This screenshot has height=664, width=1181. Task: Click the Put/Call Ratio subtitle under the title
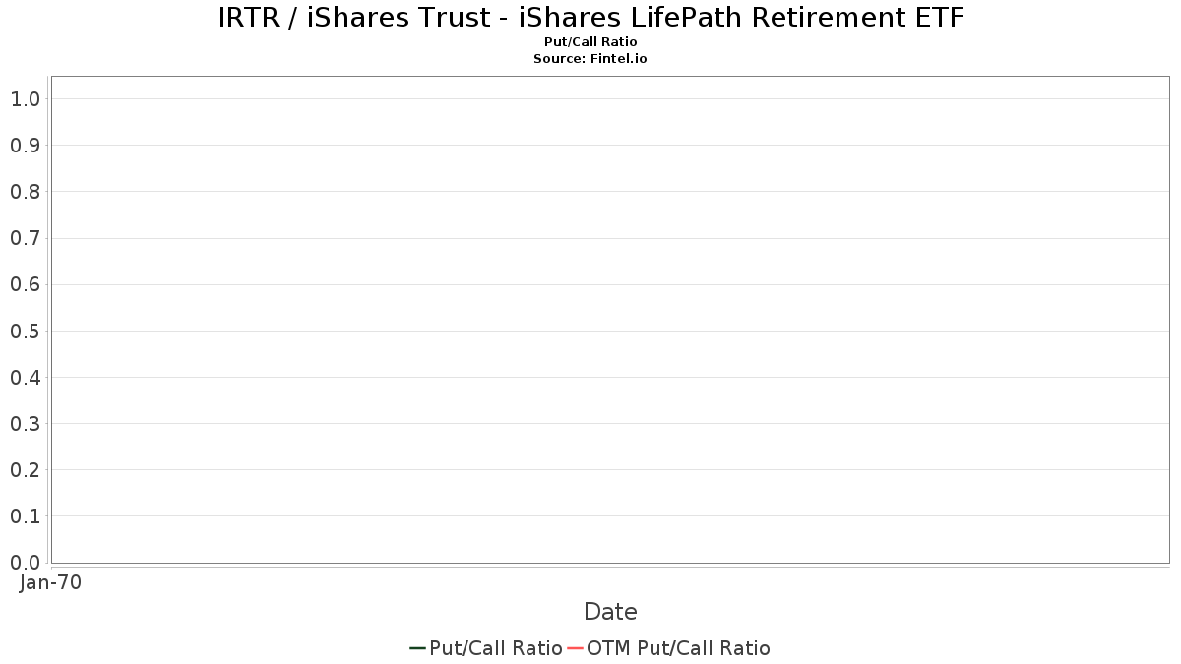(590, 42)
